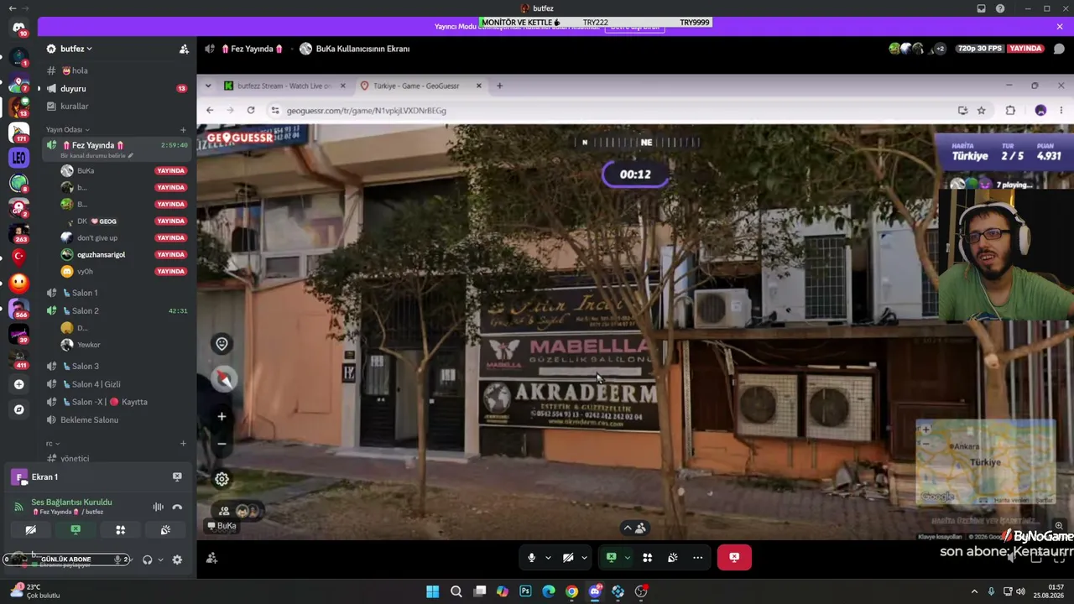The height and width of the screenshot is (604, 1074).
Task: Open Windows Start menu
Action: click(432, 591)
